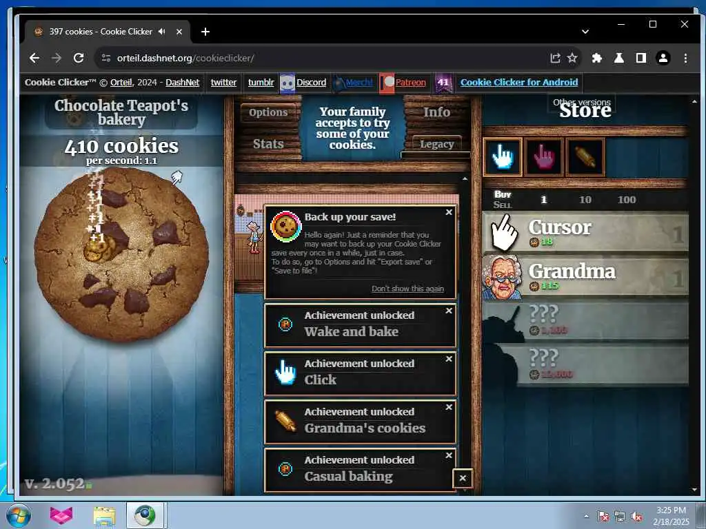Screen dimensions: 706x529
Task: Open the Info menu
Action: click(x=436, y=112)
